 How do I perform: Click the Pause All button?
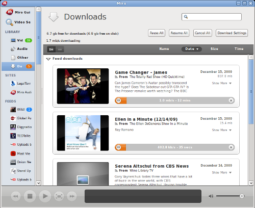[x=157, y=33]
